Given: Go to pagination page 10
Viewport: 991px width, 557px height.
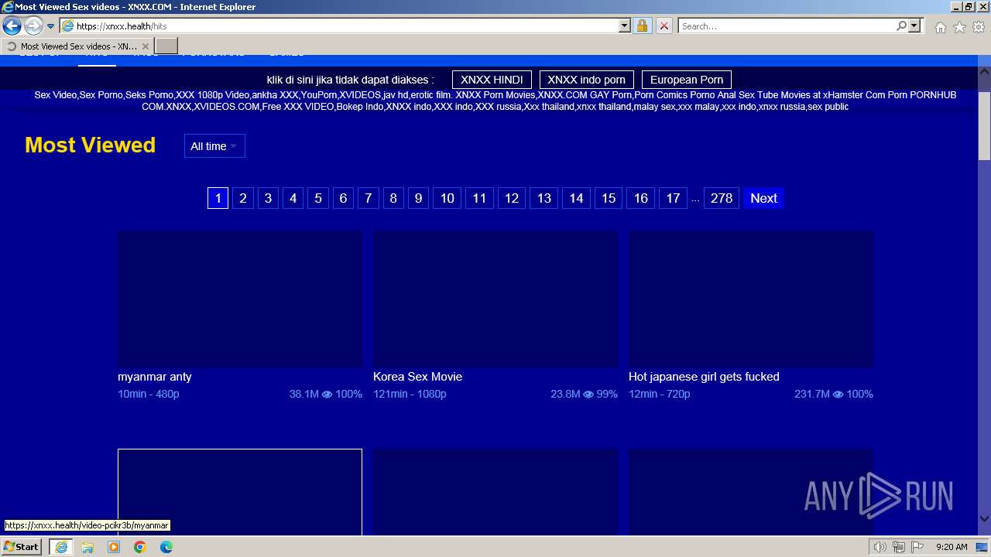Looking at the screenshot, I should pos(447,198).
